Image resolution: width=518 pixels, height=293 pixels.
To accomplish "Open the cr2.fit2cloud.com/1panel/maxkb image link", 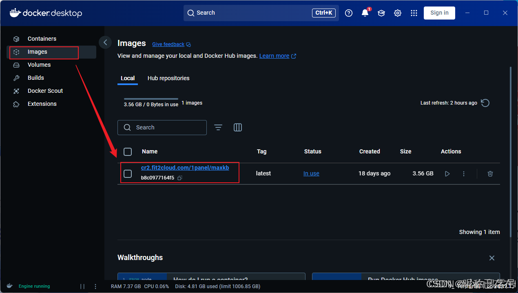I will 185,168.
